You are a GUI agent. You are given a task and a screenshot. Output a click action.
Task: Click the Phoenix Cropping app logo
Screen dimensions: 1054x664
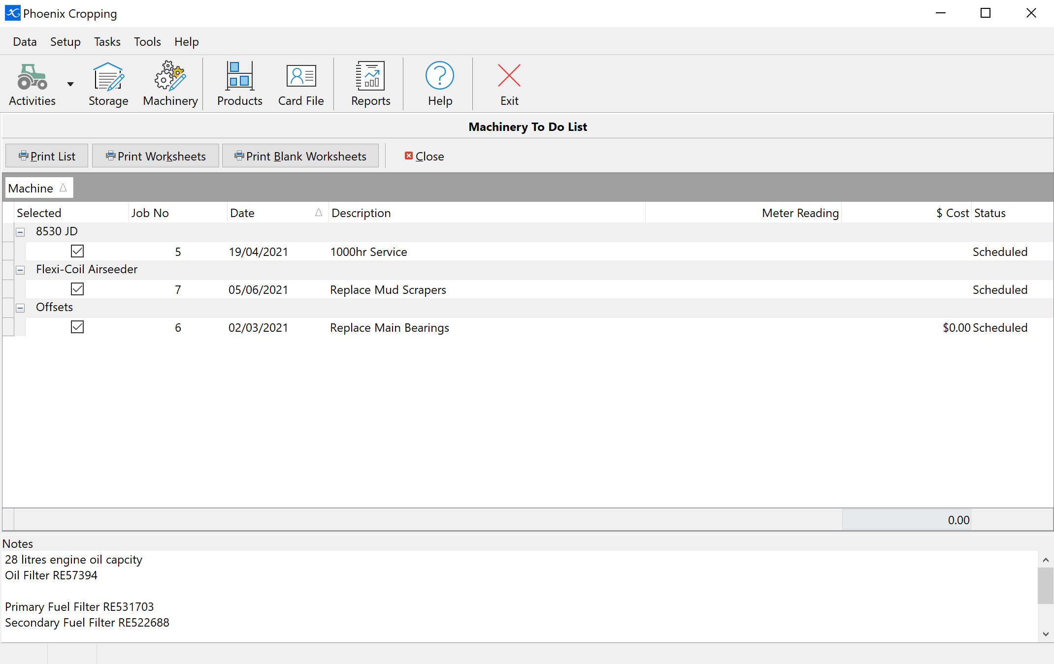[x=12, y=13]
